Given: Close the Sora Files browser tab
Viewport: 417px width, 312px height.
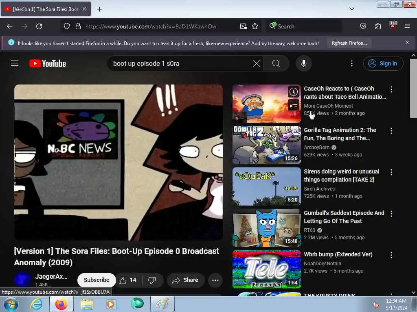Looking at the screenshot, I should click(x=84, y=9).
